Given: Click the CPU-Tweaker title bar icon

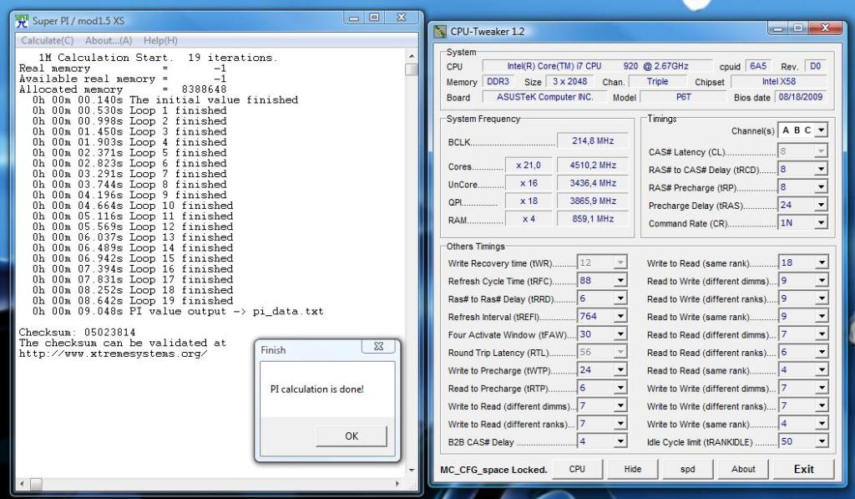Looking at the screenshot, I should point(440,31).
